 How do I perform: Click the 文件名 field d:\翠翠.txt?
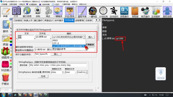pyautogui.click(x=43, y=37)
